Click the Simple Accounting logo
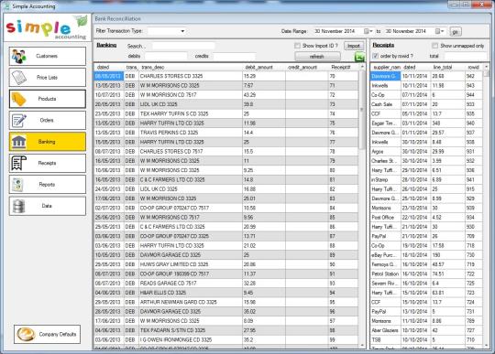 point(47,27)
